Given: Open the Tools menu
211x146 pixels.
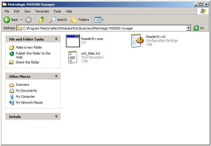Looking at the screenshot, I should [x=57, y=11].
